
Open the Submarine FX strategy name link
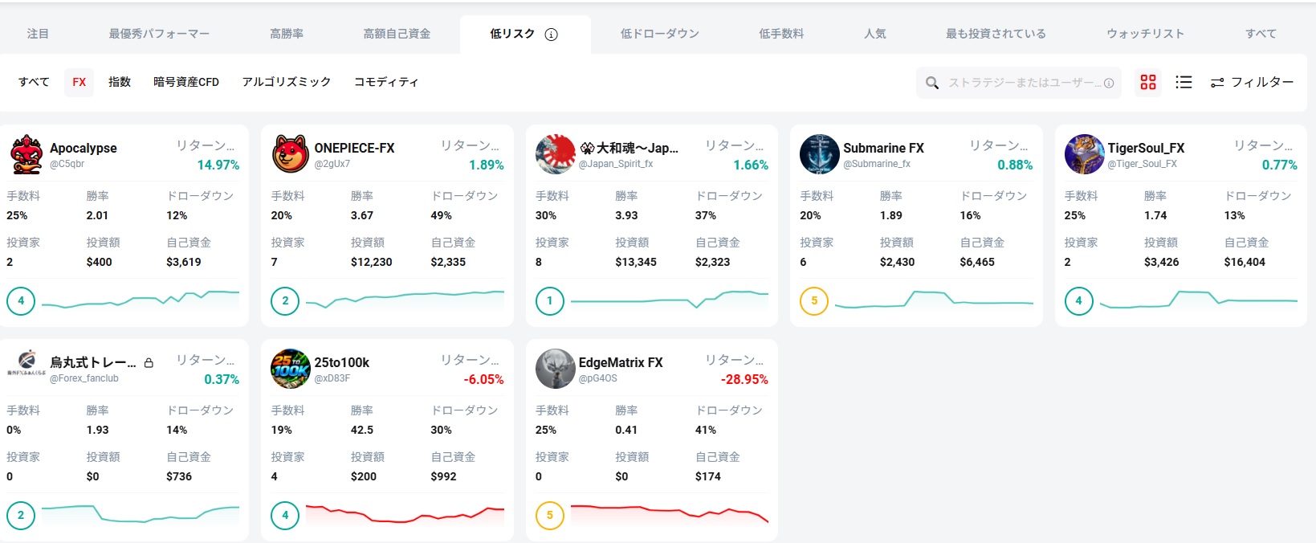click(x=883, y=148)
